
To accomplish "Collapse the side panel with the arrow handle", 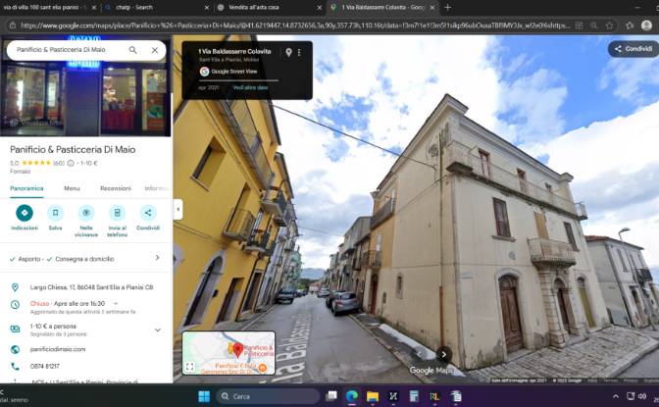I will [x=178, y=209].
